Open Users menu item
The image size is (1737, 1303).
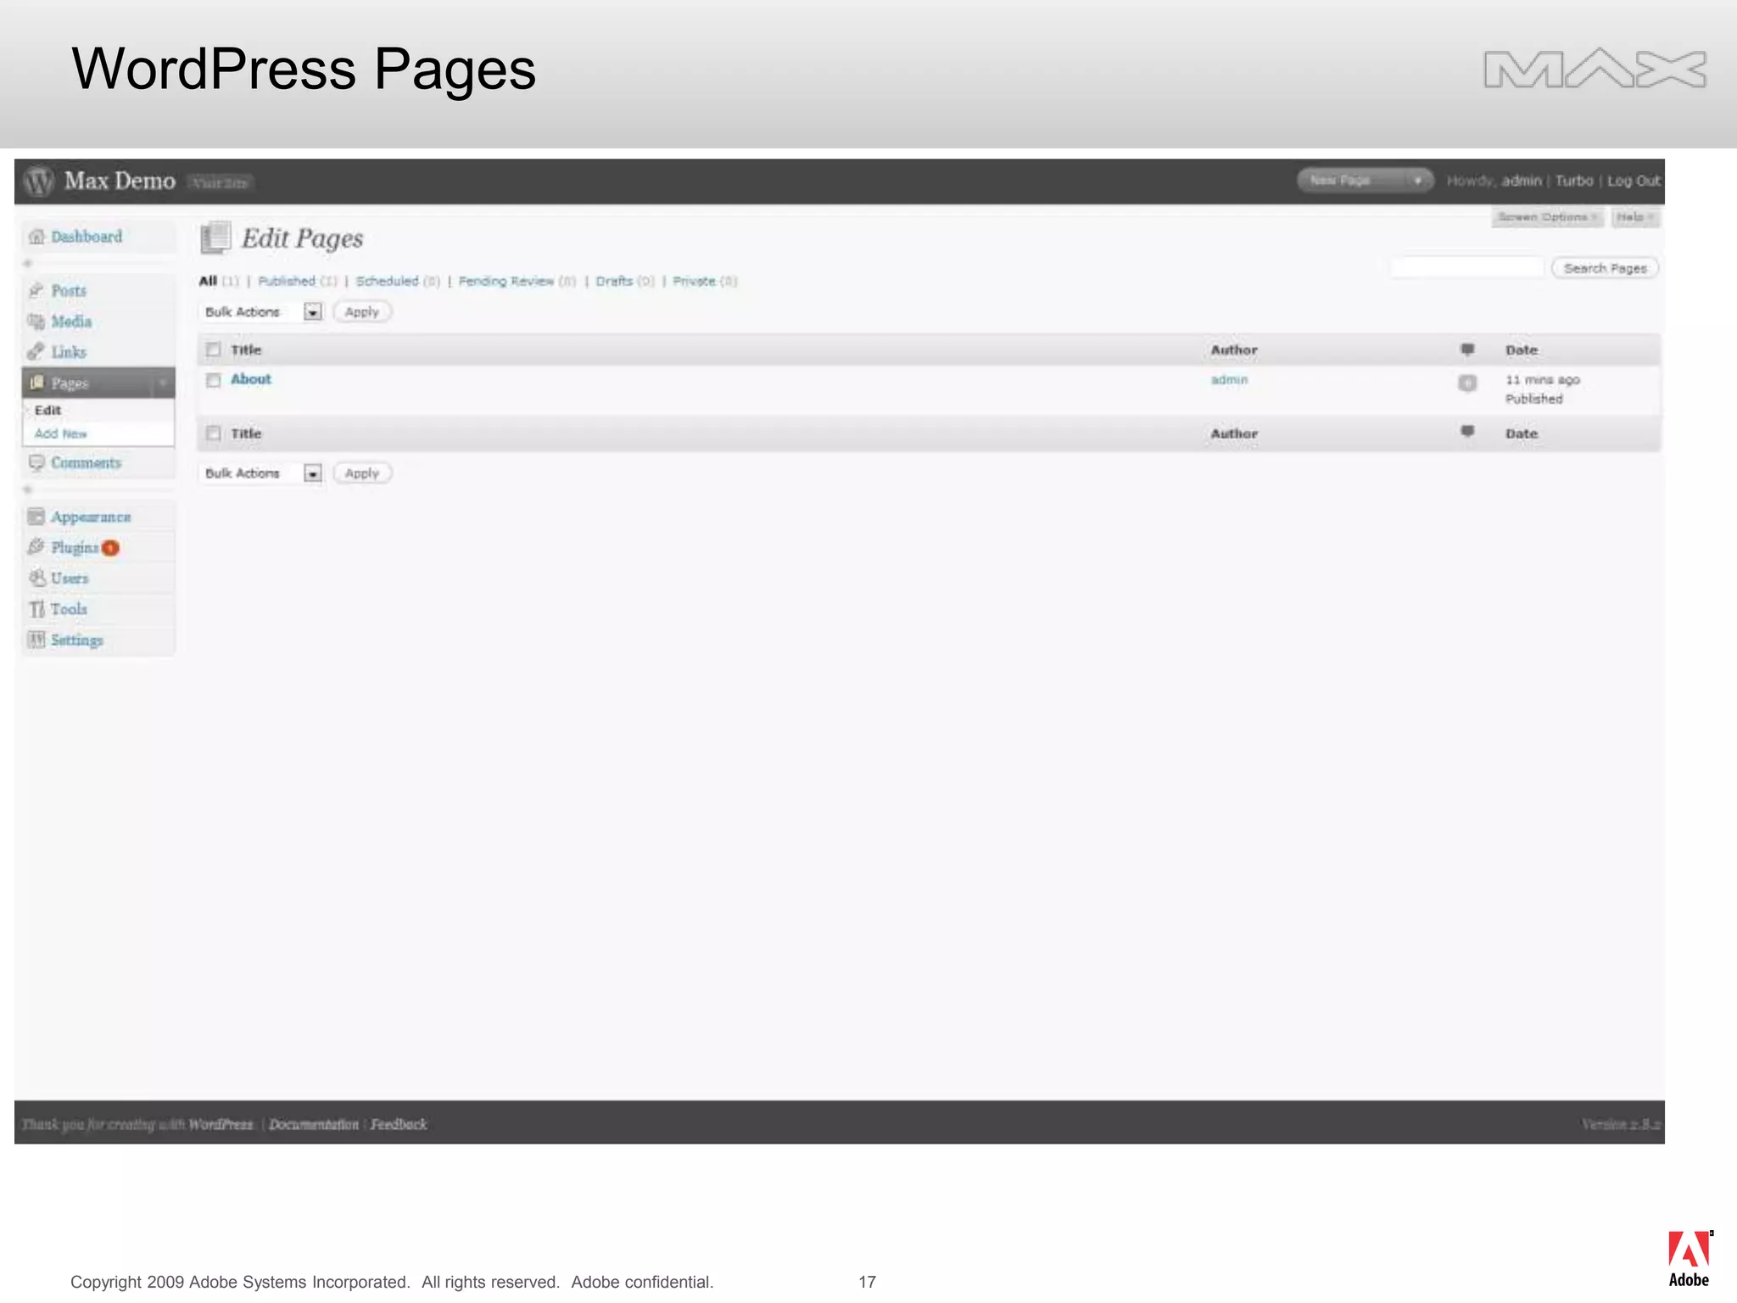click(x=70, y=578)
